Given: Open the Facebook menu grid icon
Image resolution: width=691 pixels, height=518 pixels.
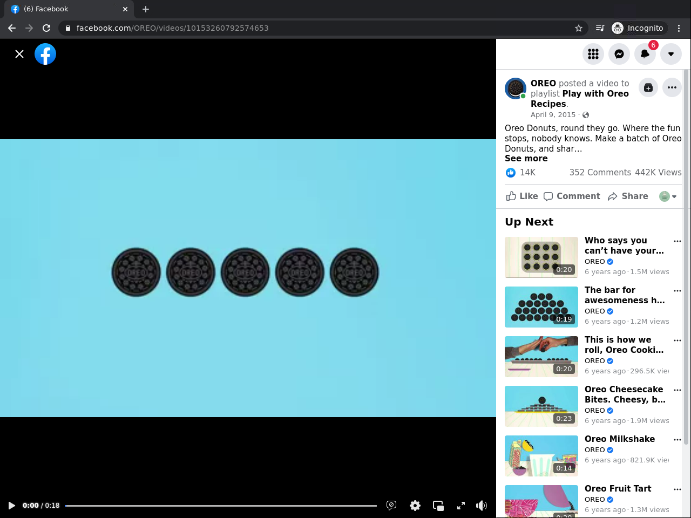Looking at the screenshot, I should 593,54.
